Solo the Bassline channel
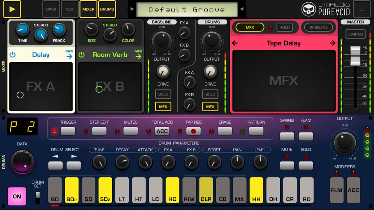Image resolution: width=374 pixels, height=210 pixels. coord(163,94)
